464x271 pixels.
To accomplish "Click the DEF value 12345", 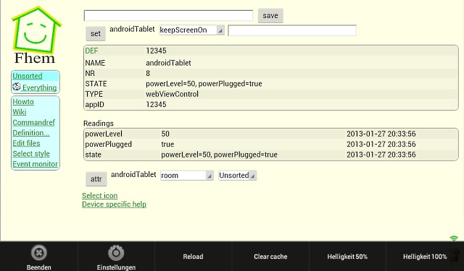I will [x=156, y=51].
